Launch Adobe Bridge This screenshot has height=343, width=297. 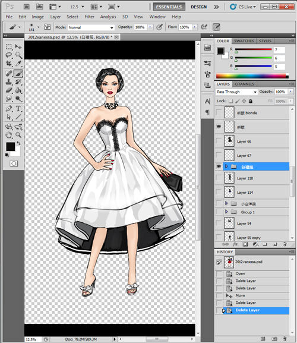click(x=27, y=7)
